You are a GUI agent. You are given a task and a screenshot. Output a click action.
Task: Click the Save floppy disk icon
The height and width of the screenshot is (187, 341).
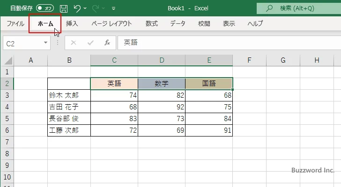point(64,8)
